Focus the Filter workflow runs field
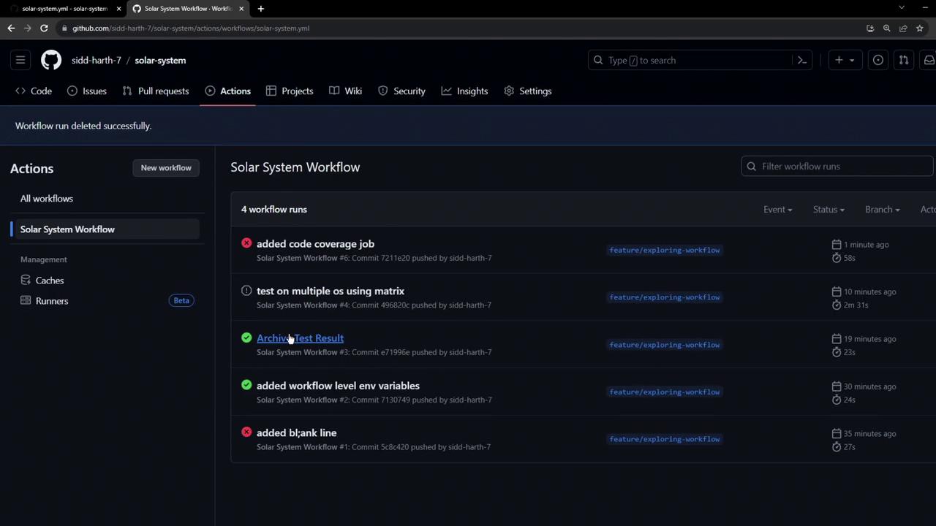 click(x=838, y=166)
